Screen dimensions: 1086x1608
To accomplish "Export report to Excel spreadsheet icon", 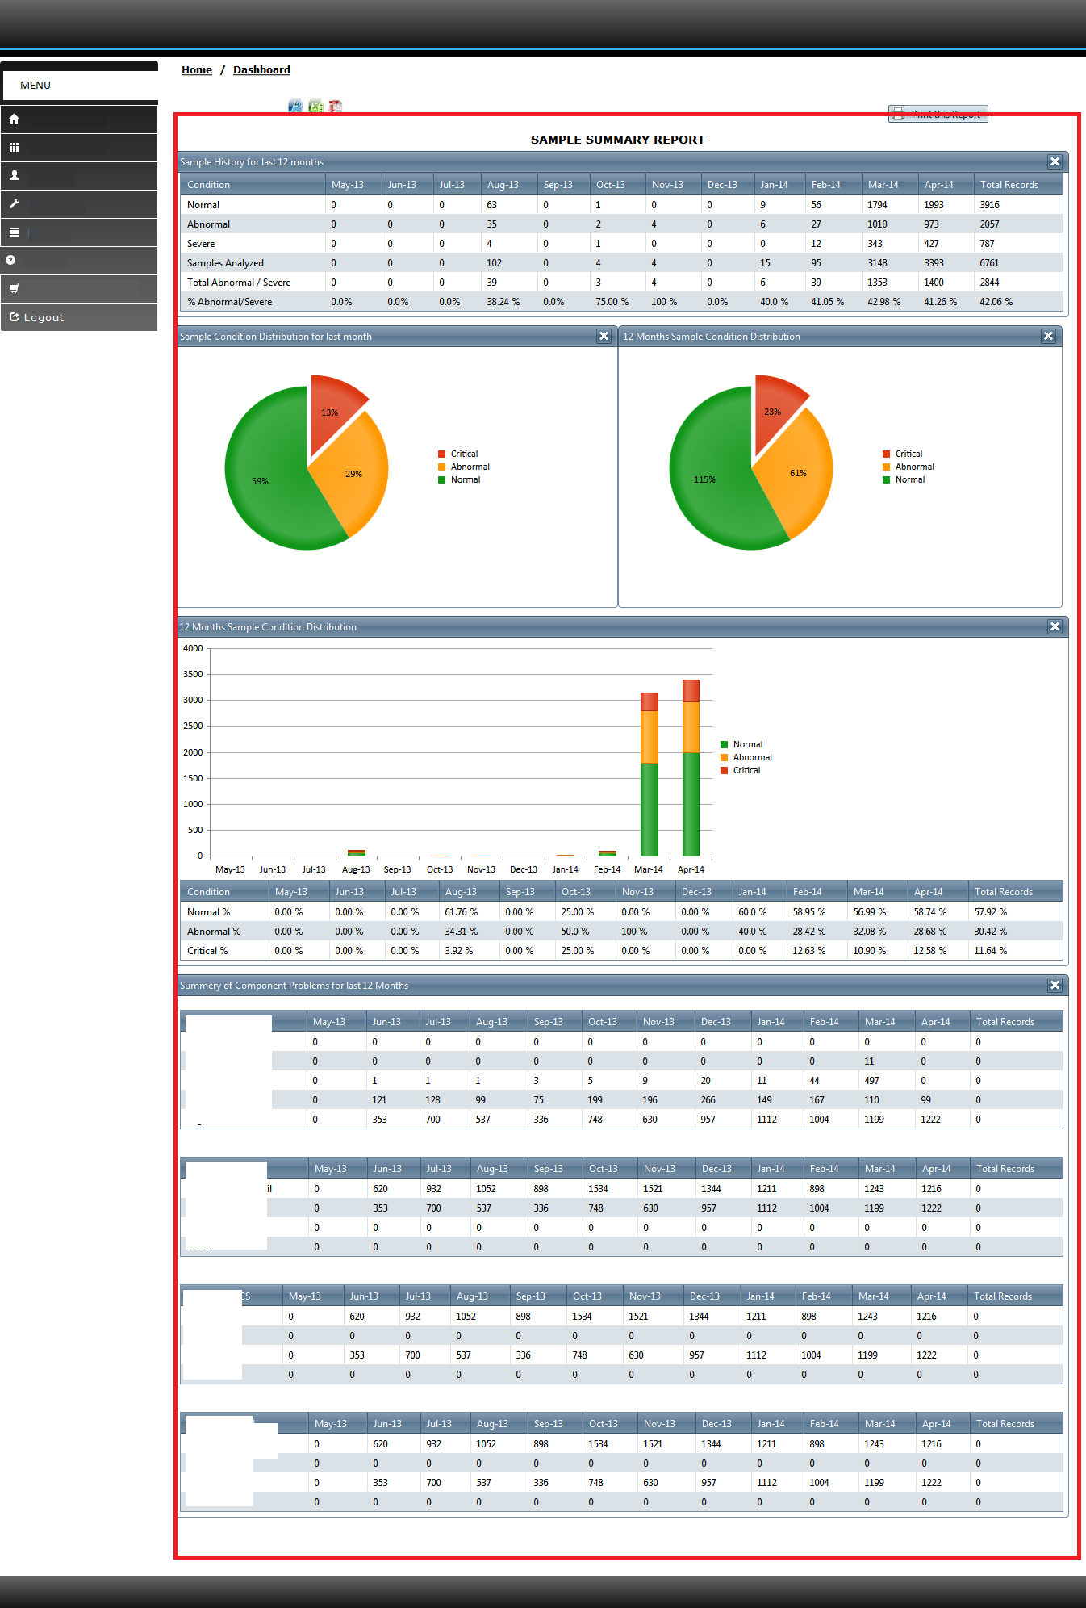I will point(315,106).
